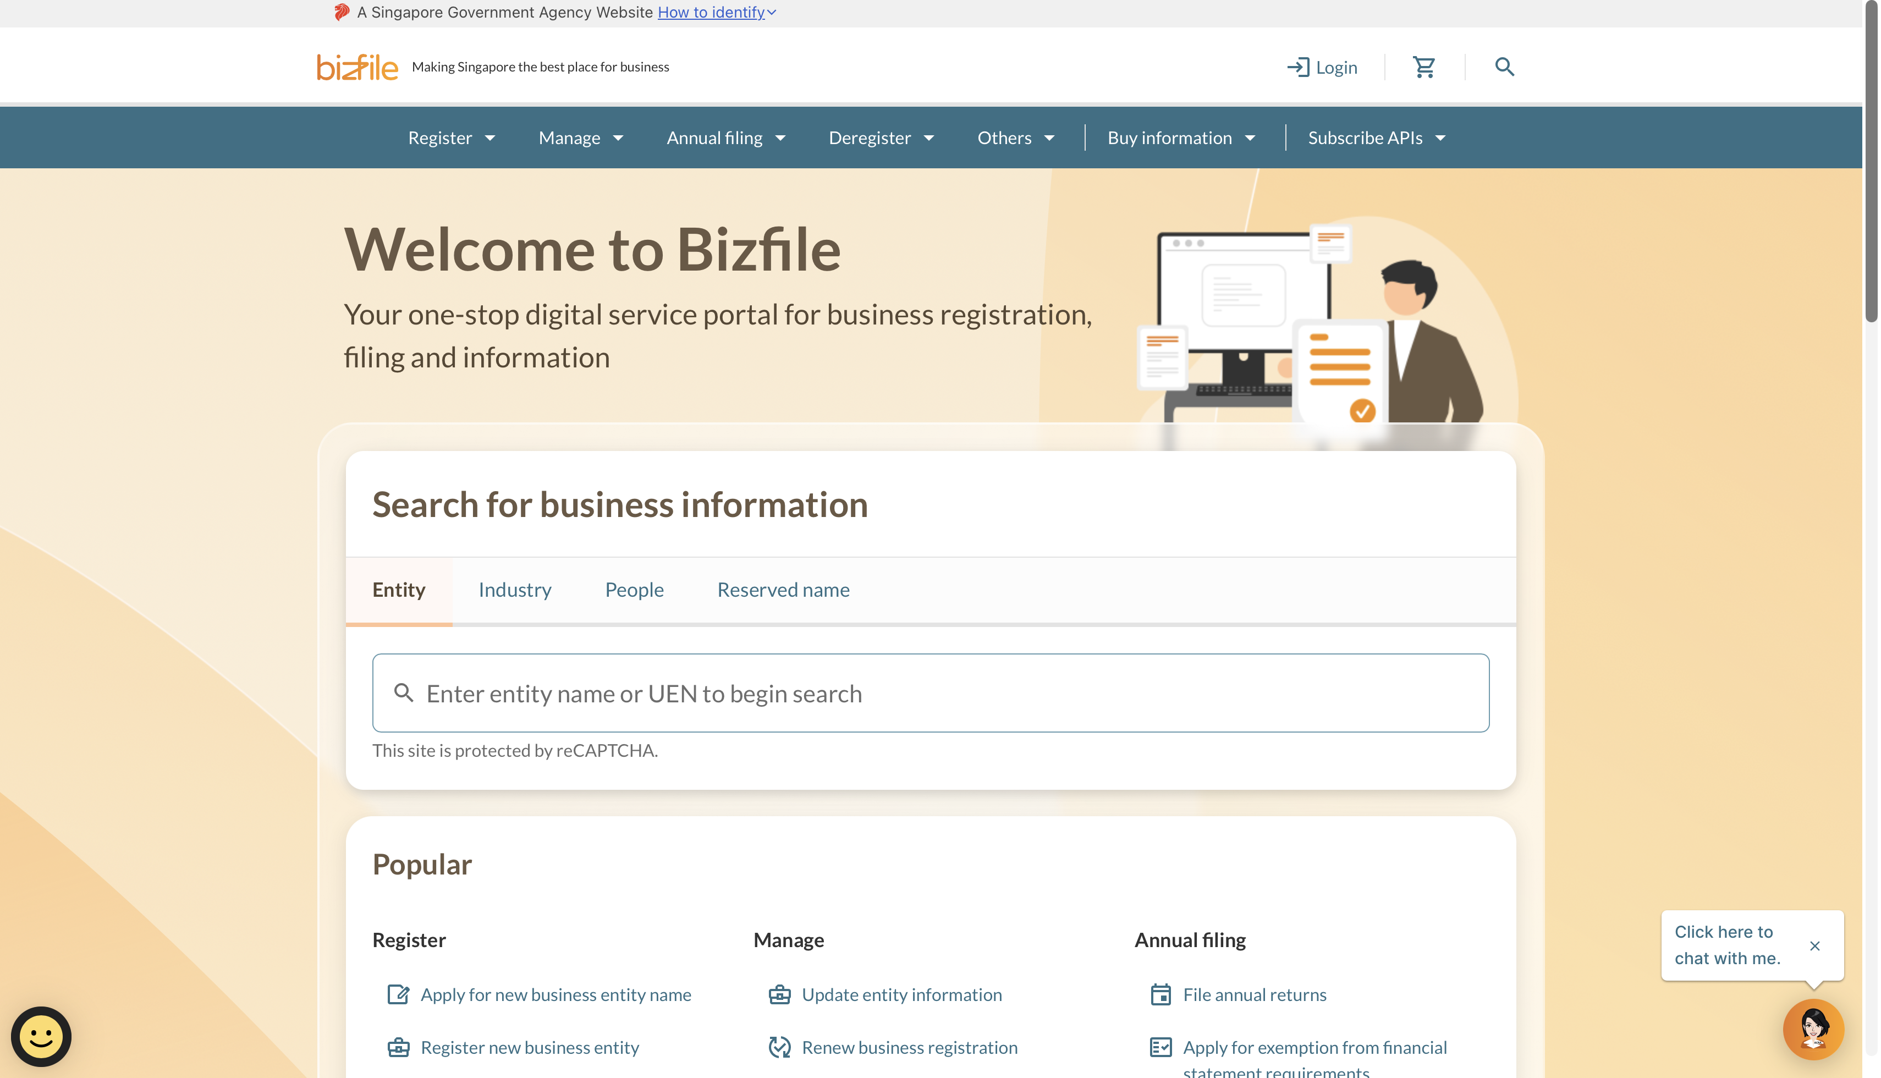The height and width of the screenshot is (1078, 1881).
Task: Click the Bizfile logo
Action: tap(358, 67)
